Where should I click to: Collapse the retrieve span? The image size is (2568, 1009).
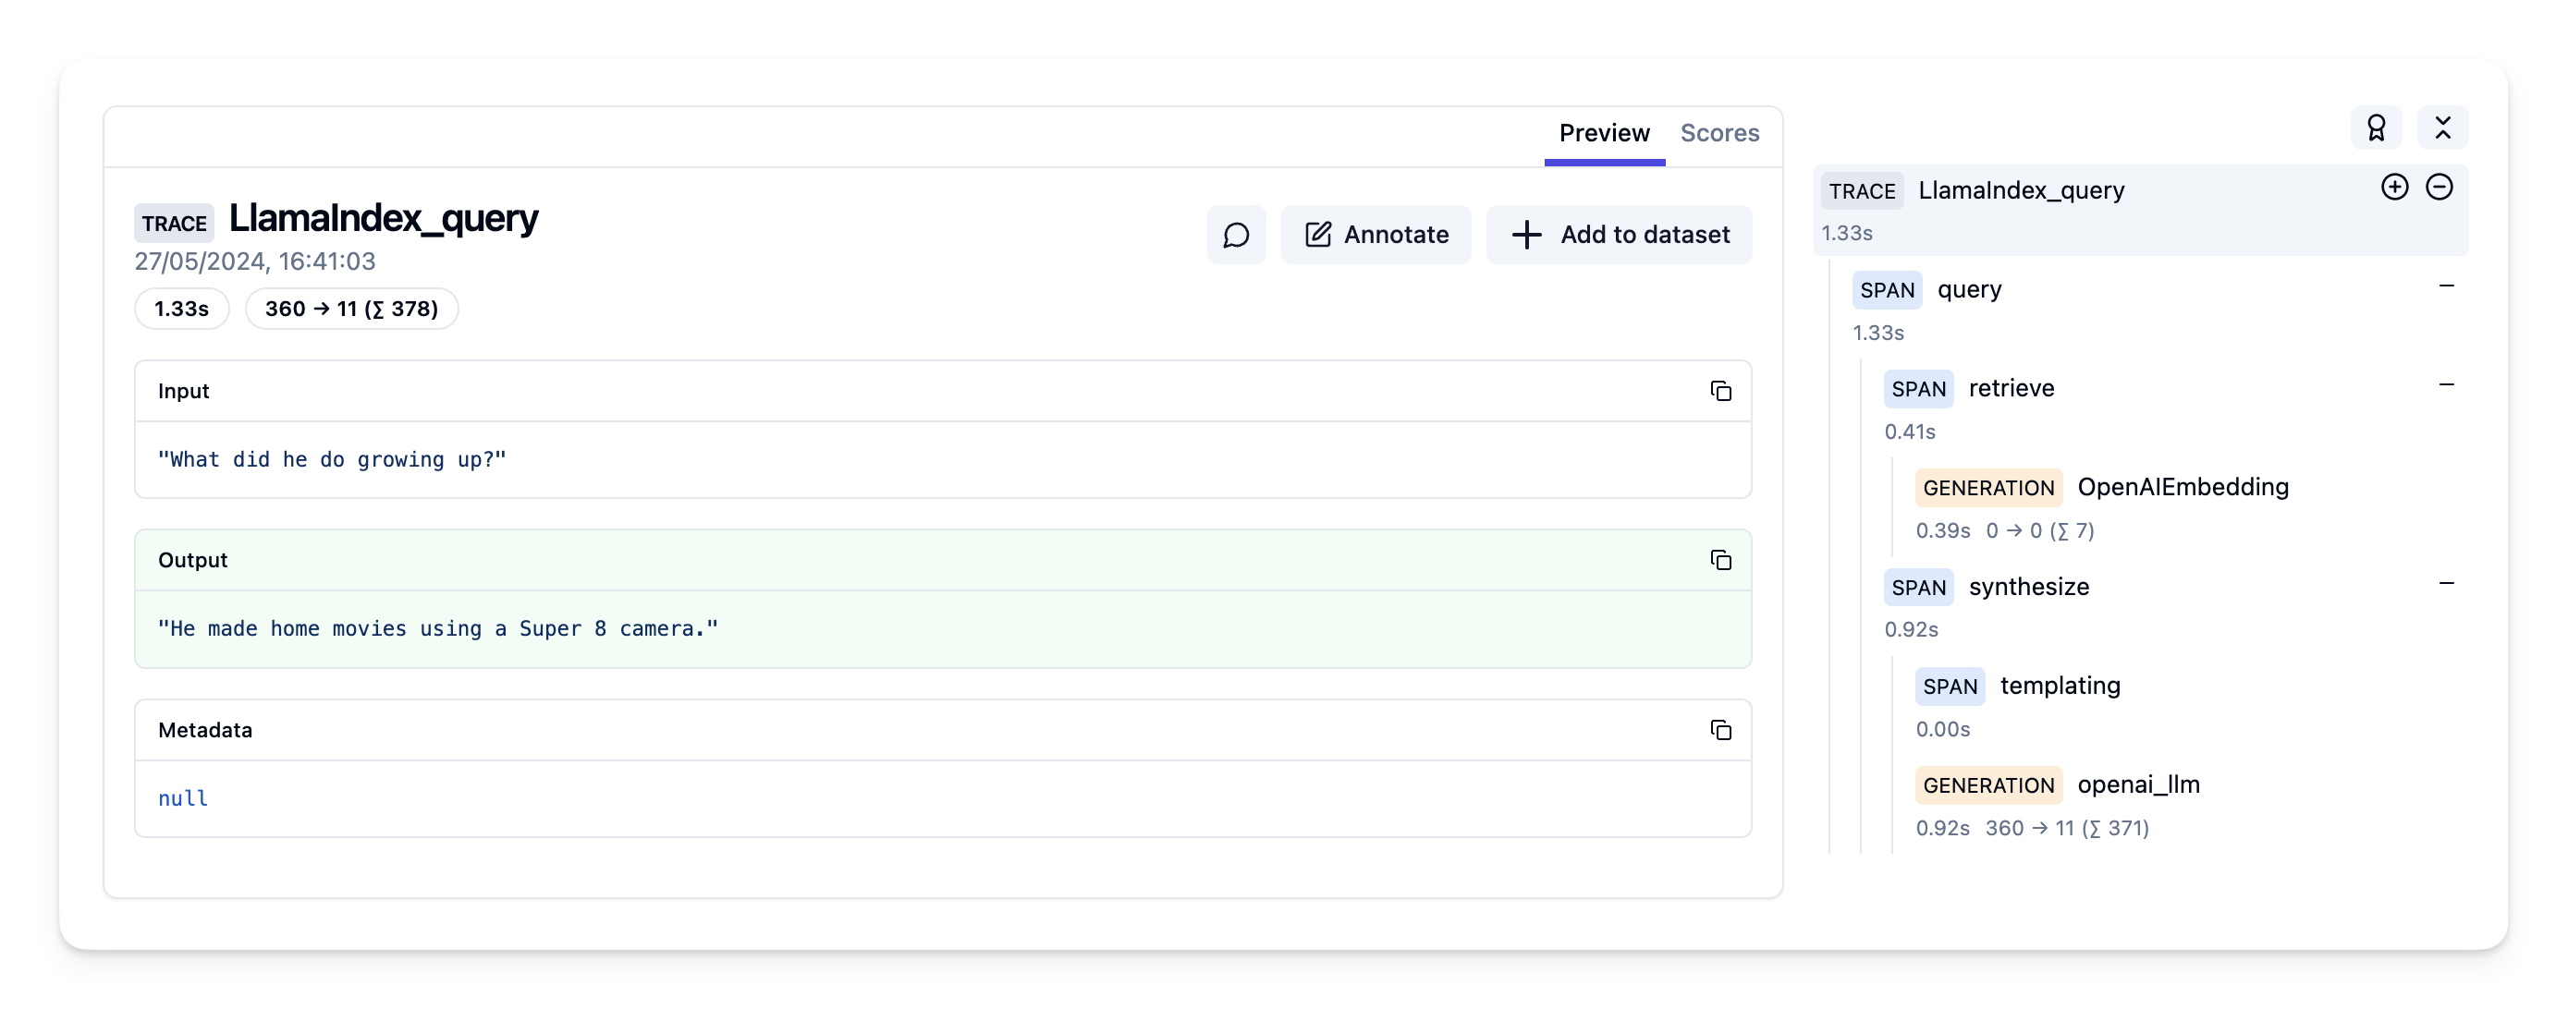coord(2446,383)
